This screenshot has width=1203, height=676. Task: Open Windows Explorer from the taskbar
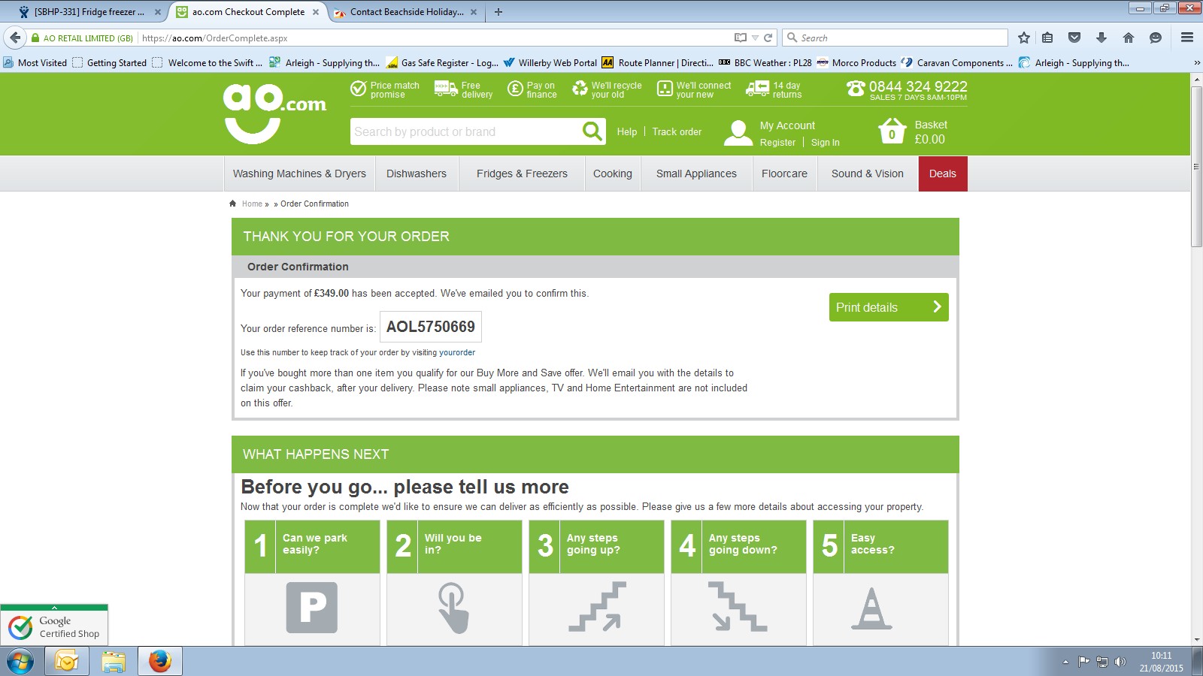pos(114,662)
